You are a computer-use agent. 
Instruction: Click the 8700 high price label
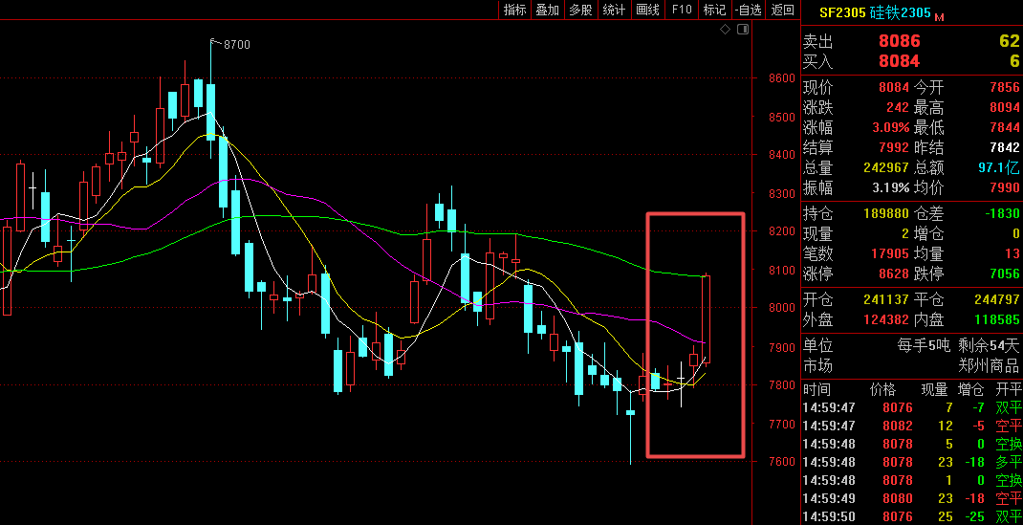tap(236, 45)
